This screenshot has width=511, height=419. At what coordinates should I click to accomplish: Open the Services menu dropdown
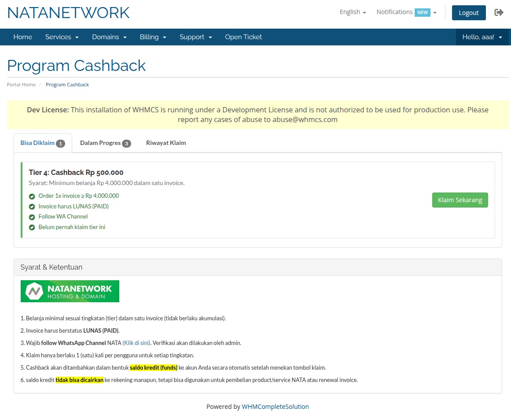pyautogui.click(x=62, y=37)
